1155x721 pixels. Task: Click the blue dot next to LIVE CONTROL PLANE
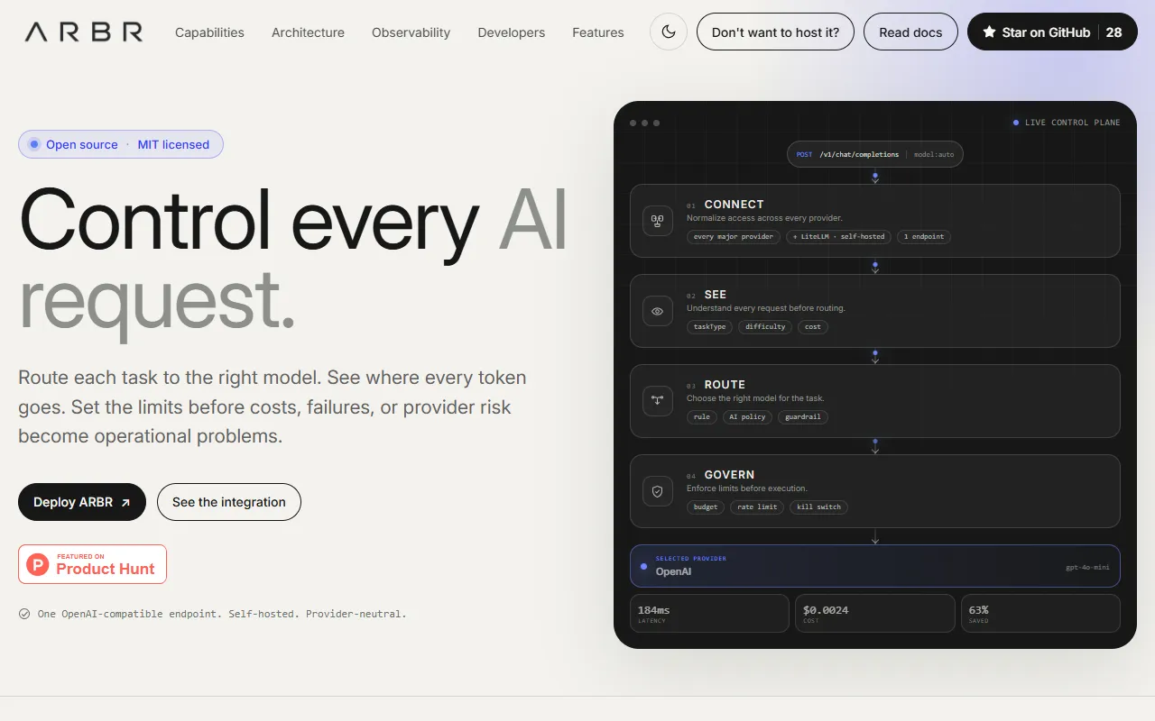point(1016,123)
